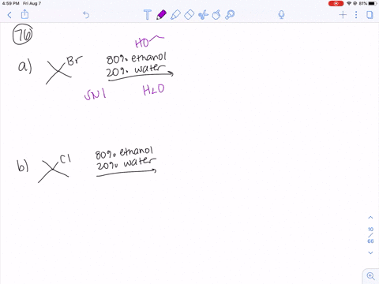The width and height of the screenshot is (379, 284).
Task: Go to next page with down chevron
Action: point(370,252)
